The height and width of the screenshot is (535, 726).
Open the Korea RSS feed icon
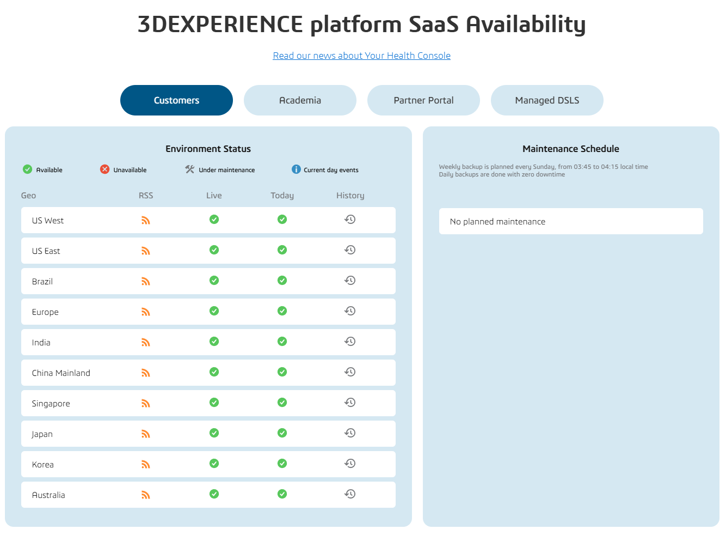(145, 465)
